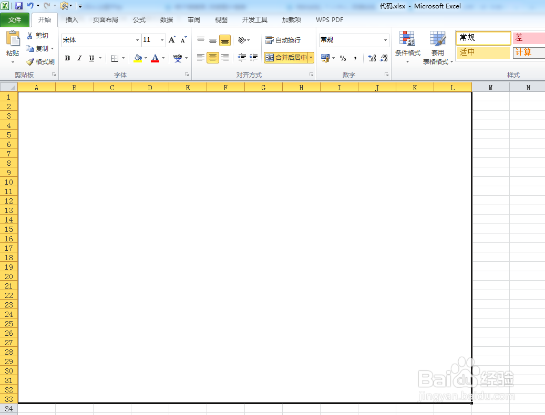
Task: Click the cell borders icon
Action: click(115, 58)
